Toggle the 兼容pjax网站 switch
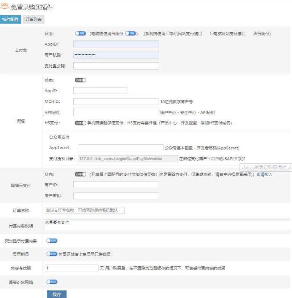Image resolution: width=292 pixels, height=298 pixels. (x=52, y=282)
